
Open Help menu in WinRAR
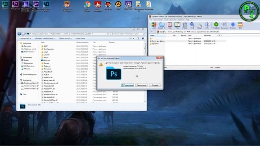pos(188,20)
